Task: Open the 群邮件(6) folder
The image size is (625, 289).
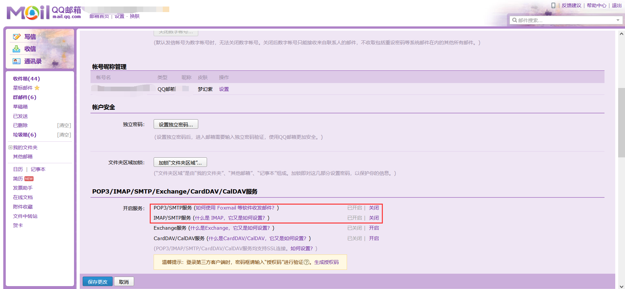Action: [x=25, y=97]
